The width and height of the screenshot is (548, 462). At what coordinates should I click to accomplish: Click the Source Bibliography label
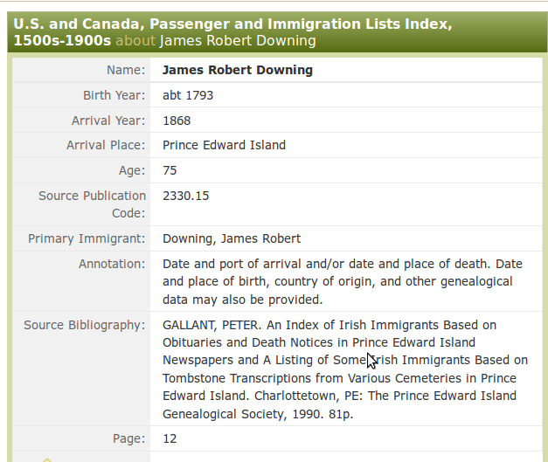pos(84,325)
